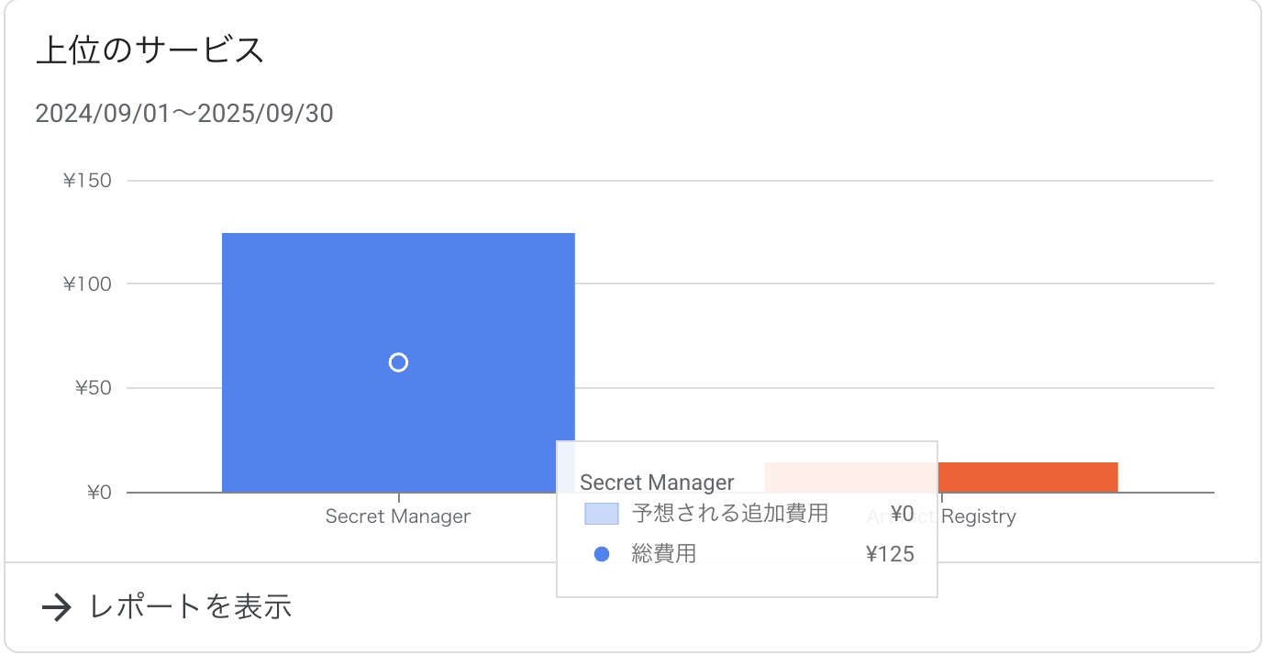Click the ¥150 axis label
1264x655 pixels.
tap(87, 181)
